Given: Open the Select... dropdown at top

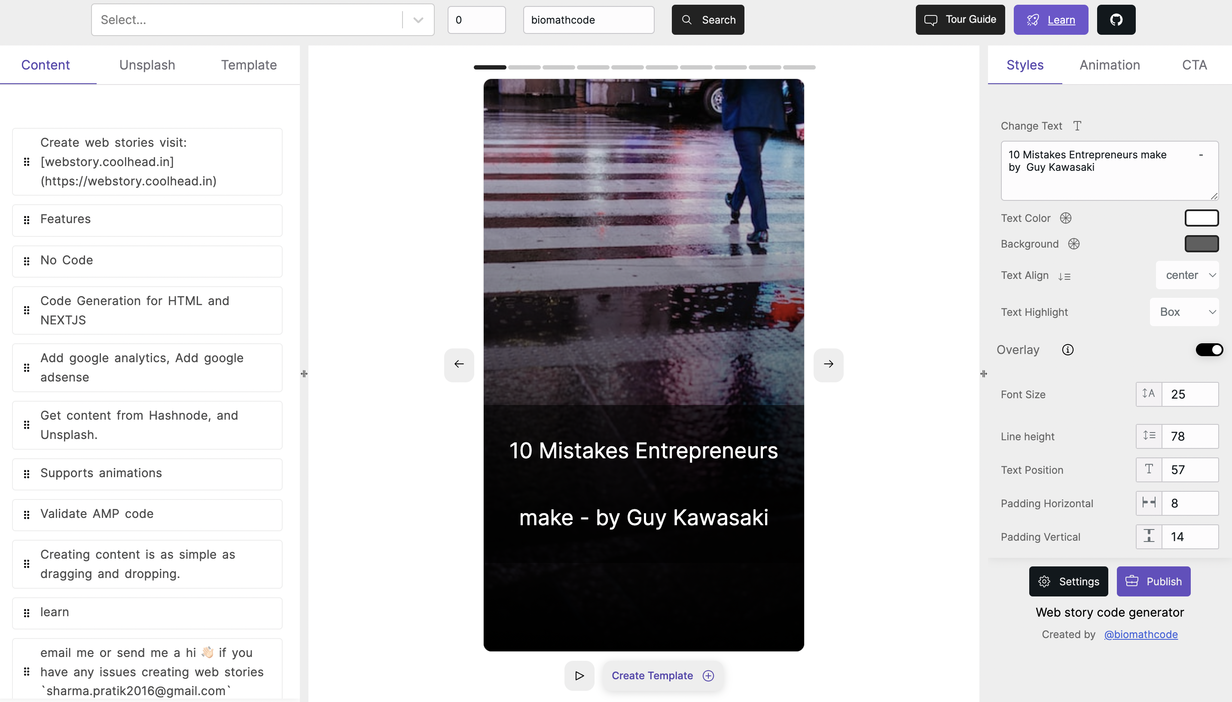Looking at the screenshot, I should [x=262, y=20].
